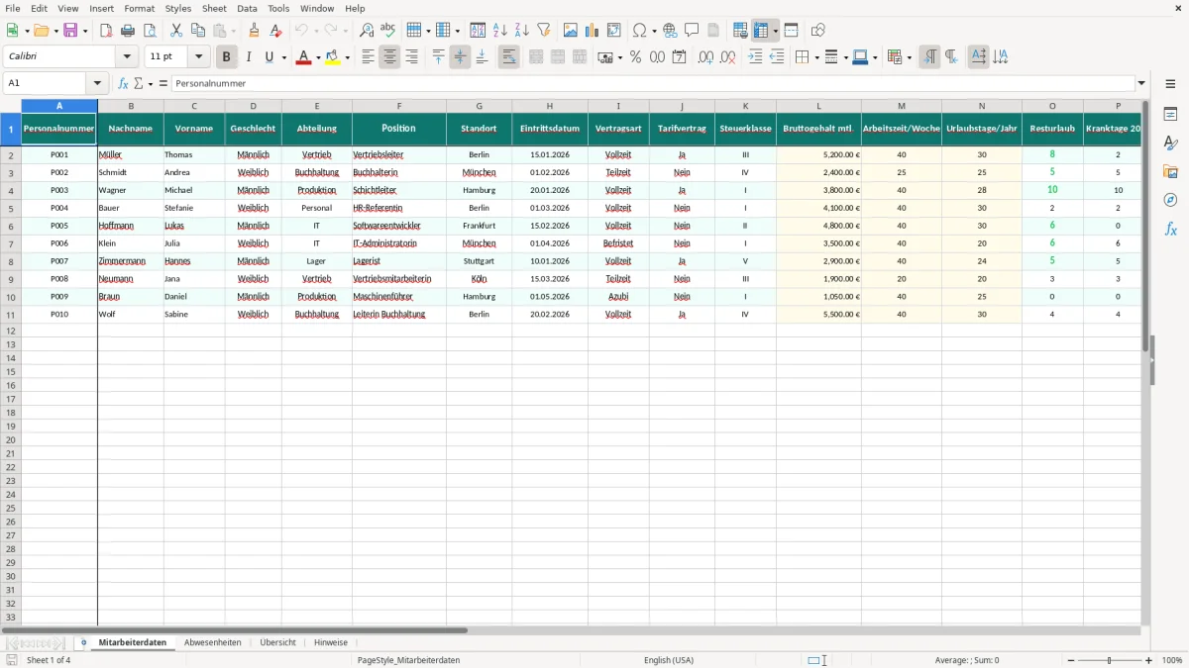Click zoom in plus button
The height and width of the screenshot is (668, 1189).
1149,660
